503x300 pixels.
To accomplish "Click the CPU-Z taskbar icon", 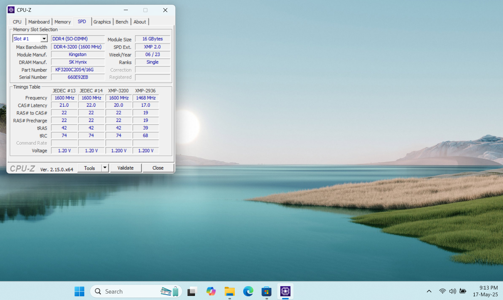I will click(285, 291).
